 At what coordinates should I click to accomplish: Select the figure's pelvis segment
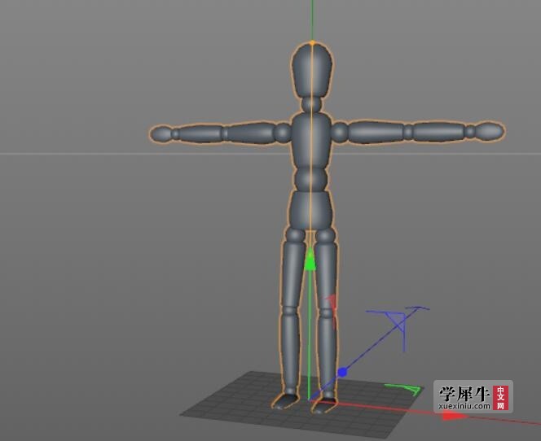[x=311, y=211]
